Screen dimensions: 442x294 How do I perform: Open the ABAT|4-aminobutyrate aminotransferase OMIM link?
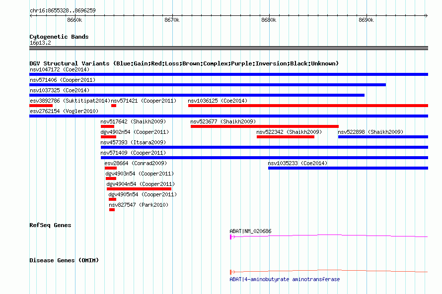point(285,279)
